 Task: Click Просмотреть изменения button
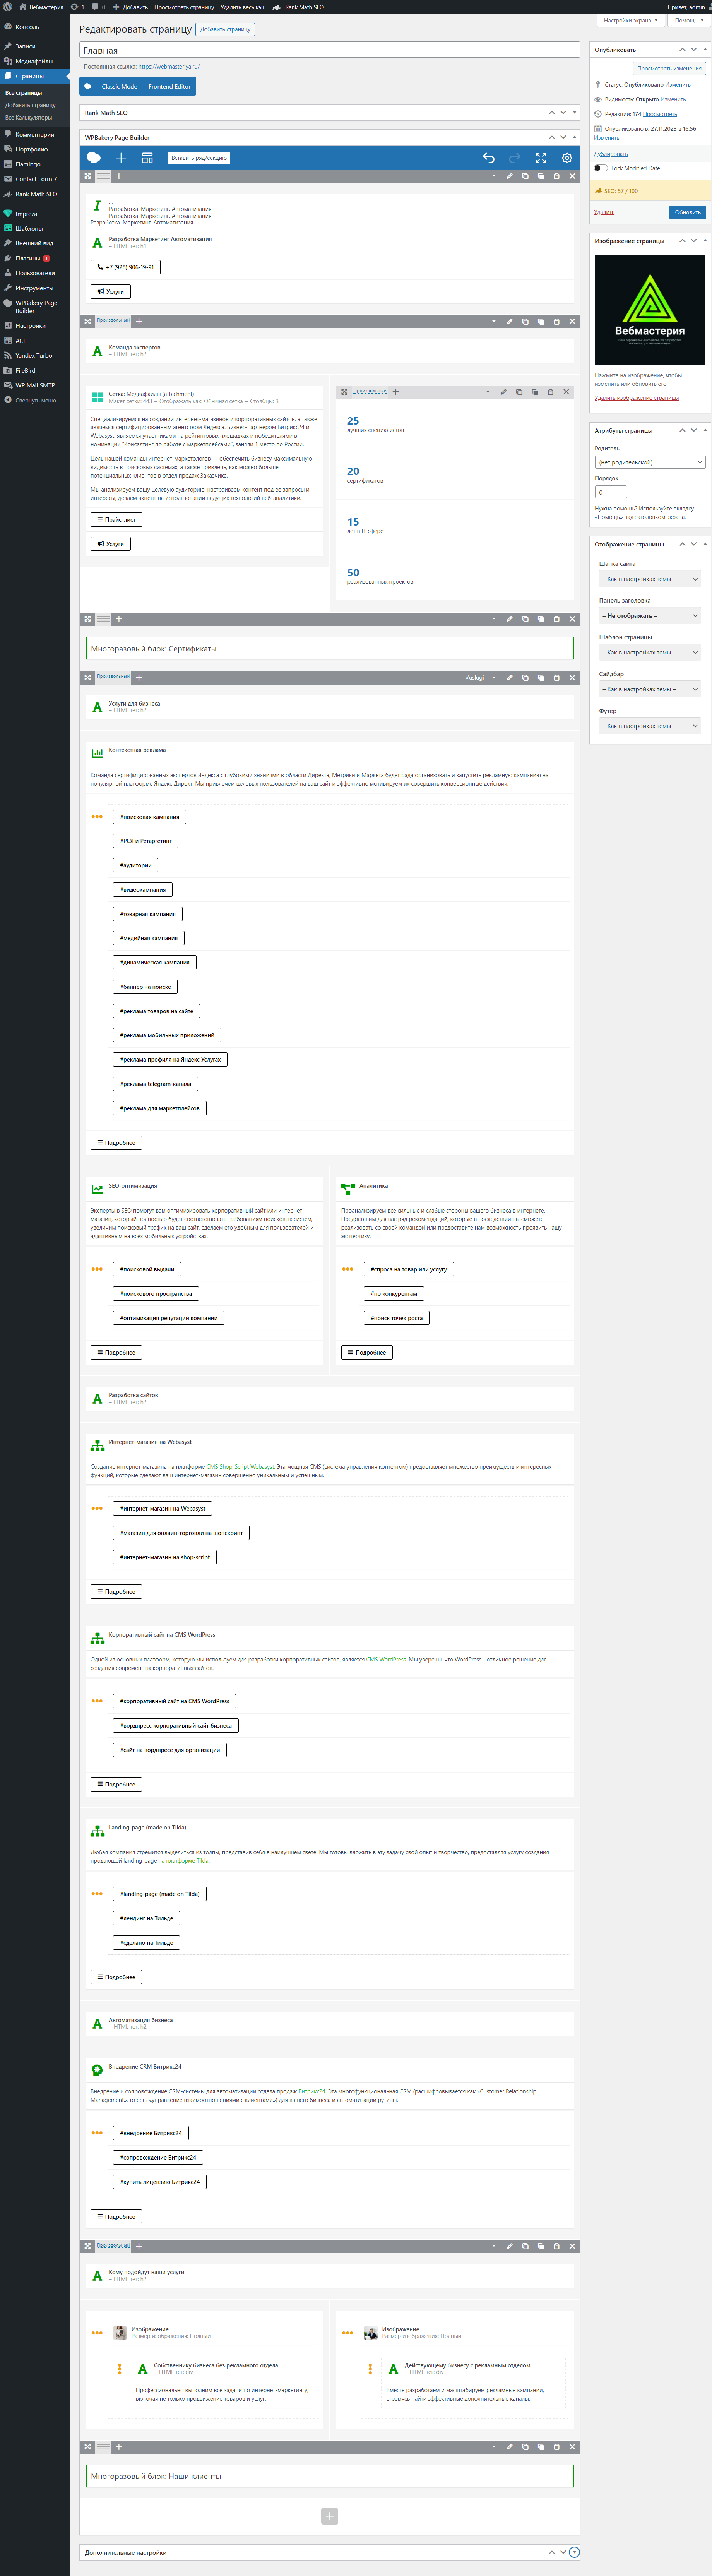669,68
